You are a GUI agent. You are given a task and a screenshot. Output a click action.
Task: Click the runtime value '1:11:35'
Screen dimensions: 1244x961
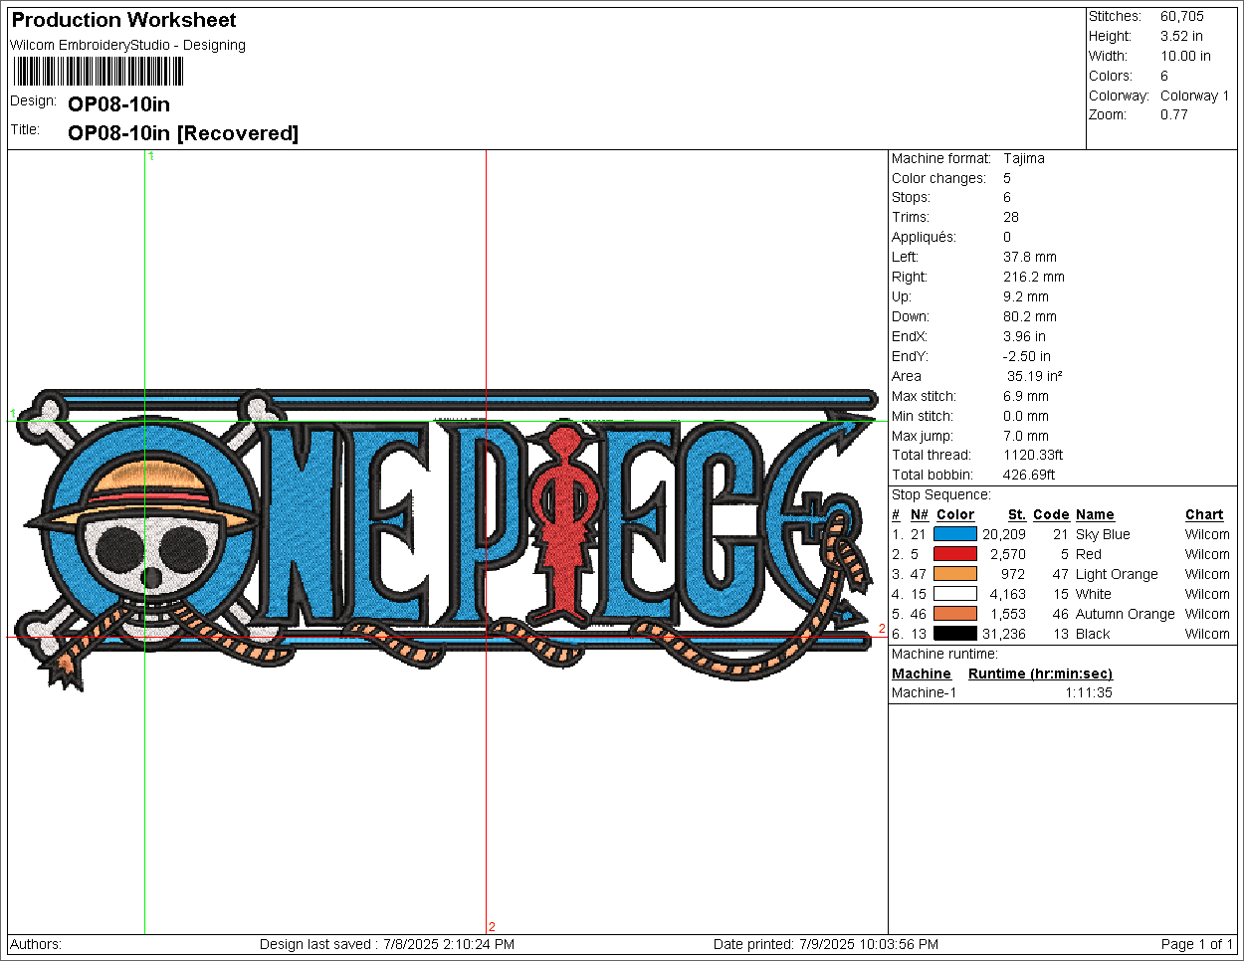pos(1089,692)
